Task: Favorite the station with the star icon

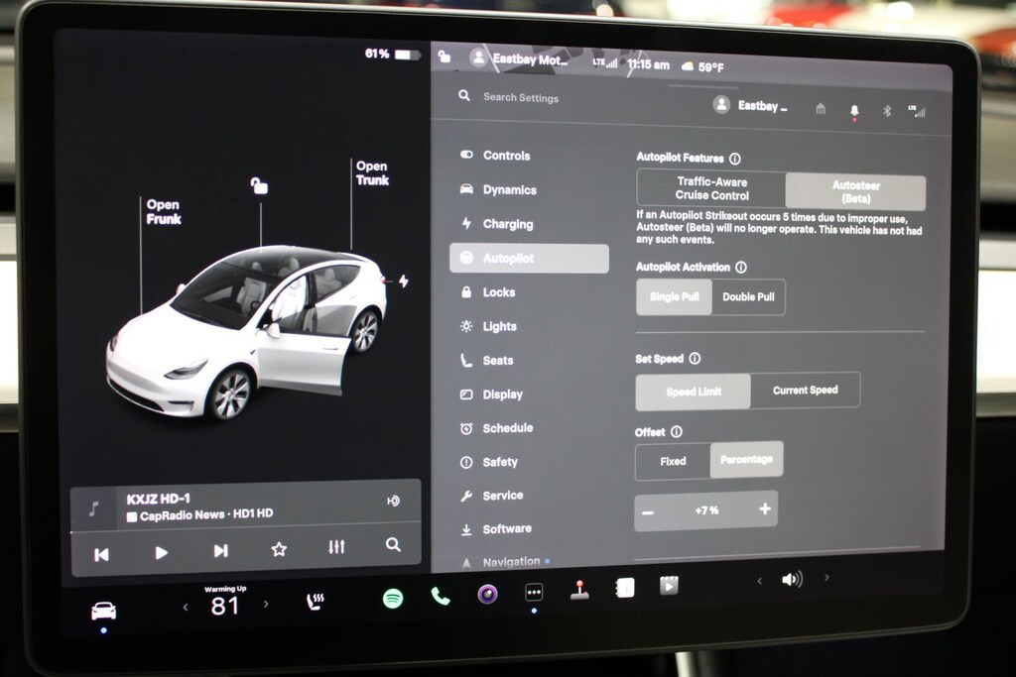Action: pos(279,549)
